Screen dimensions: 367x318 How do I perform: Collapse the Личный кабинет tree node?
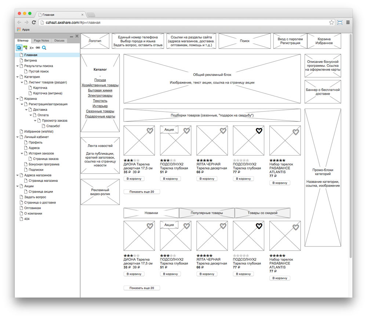tap(17, 137)
